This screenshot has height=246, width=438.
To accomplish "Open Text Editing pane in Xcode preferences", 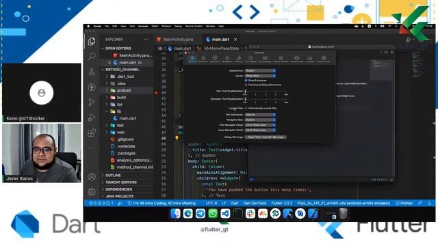I will point(251,59).
